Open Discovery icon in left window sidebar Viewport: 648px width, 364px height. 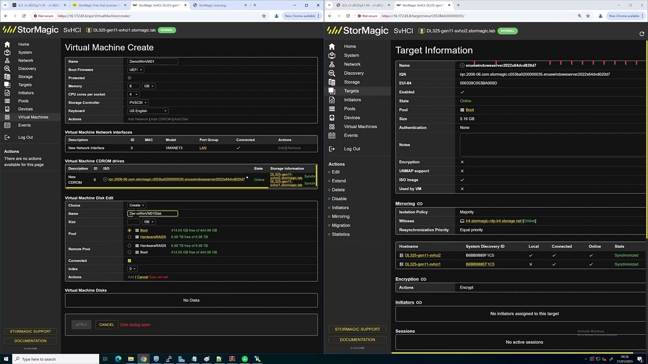[7, 69]
